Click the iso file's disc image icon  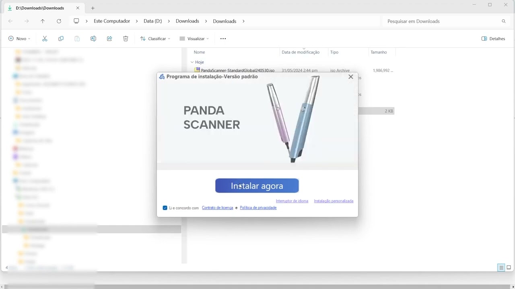[x=197, y=70]
